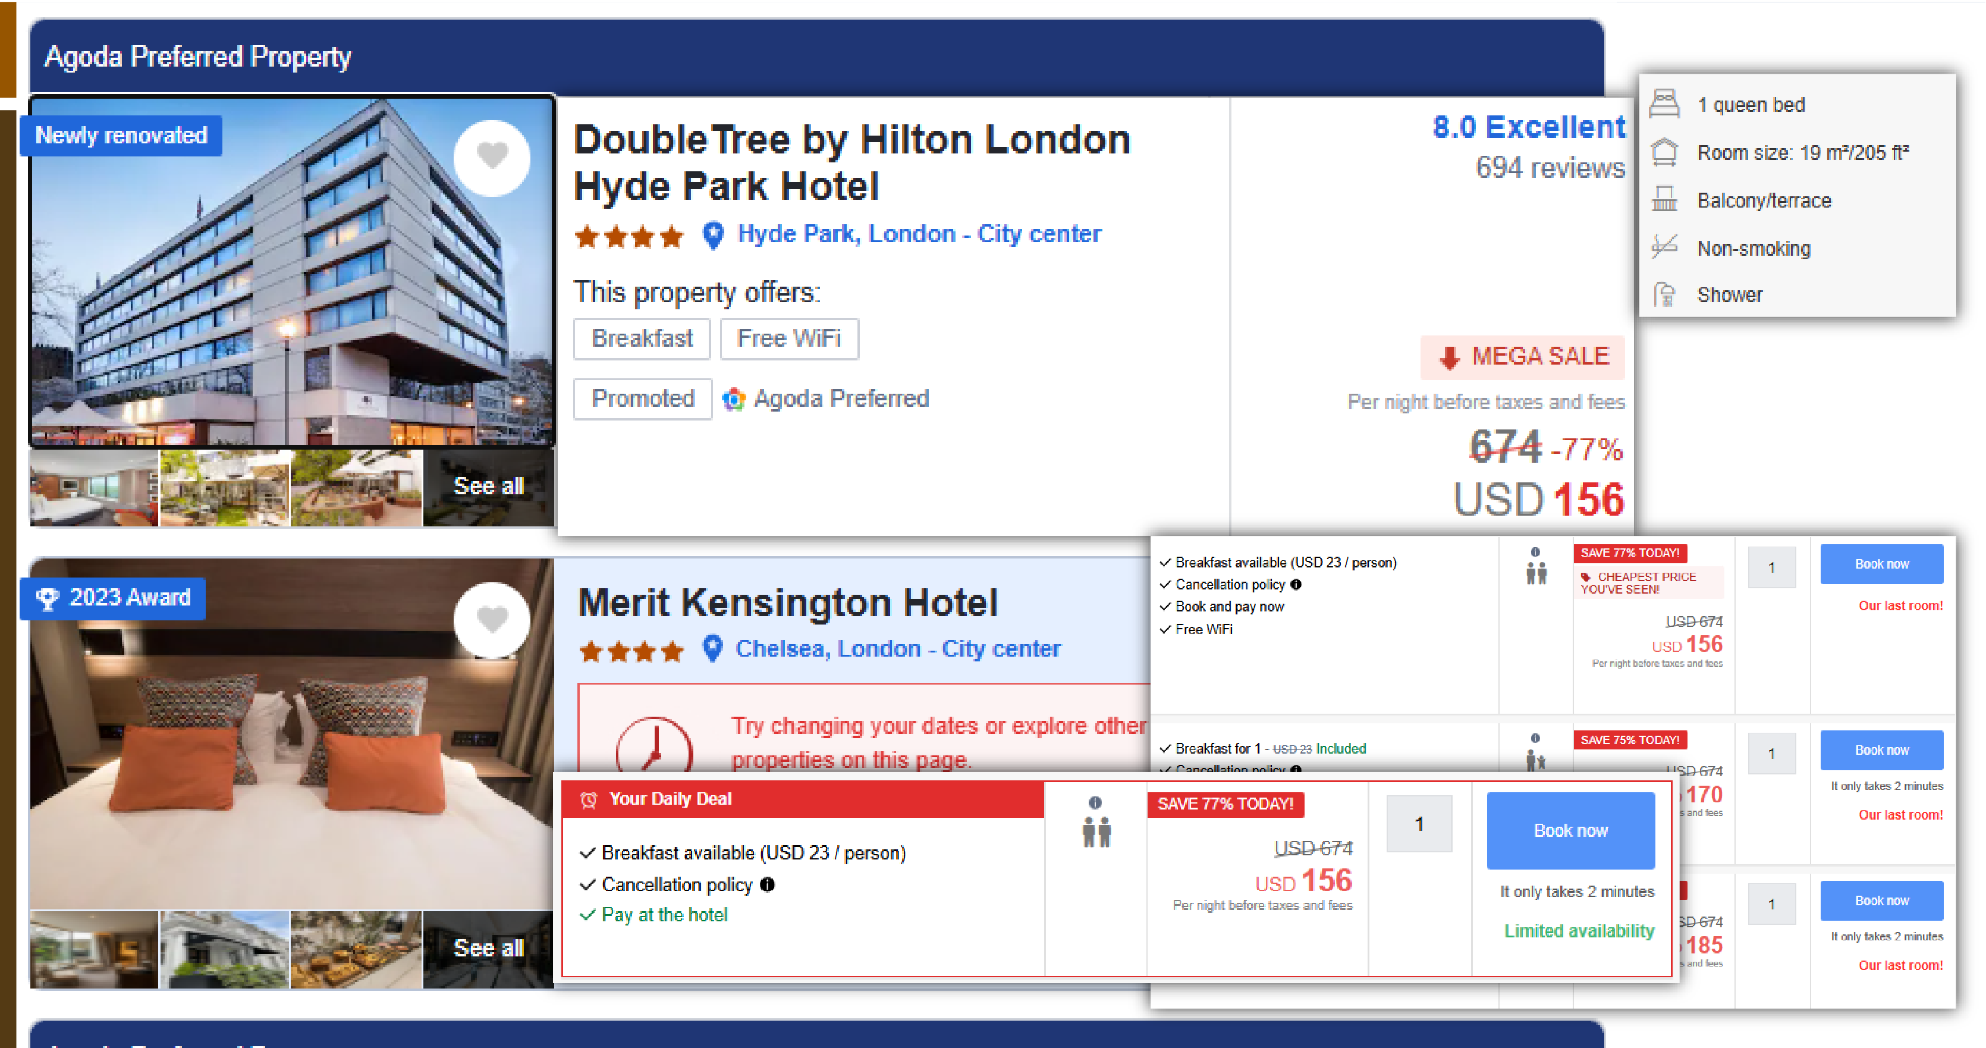Click Agoda Preferred colorful badge icon

pos(733,399)
